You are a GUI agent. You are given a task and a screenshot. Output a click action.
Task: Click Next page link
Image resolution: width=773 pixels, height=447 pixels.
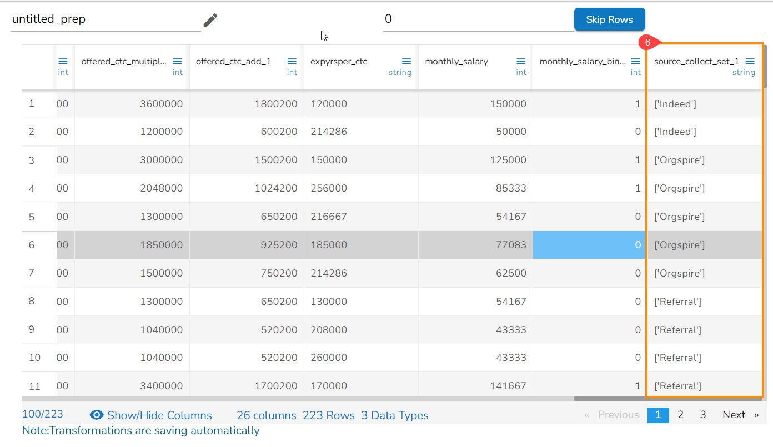point(734,415)
